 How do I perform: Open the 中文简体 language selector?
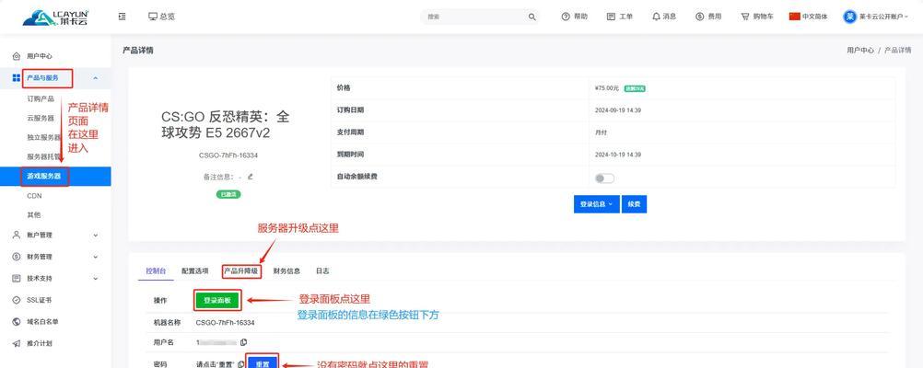point(808,17)
